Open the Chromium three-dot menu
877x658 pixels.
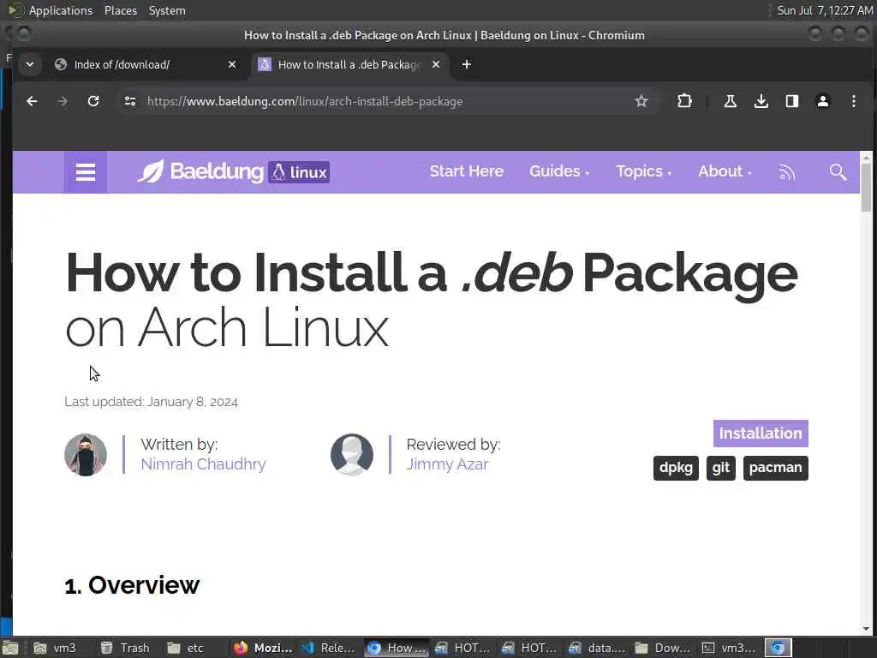click(854, 101)
